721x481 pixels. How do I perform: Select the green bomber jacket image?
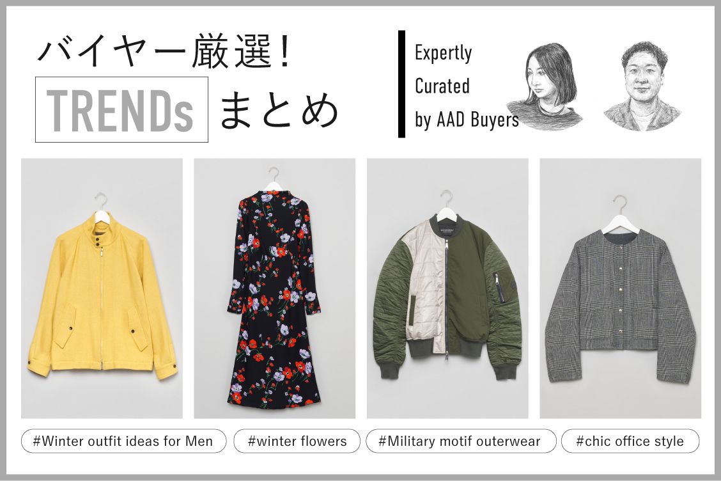(447, 288)
